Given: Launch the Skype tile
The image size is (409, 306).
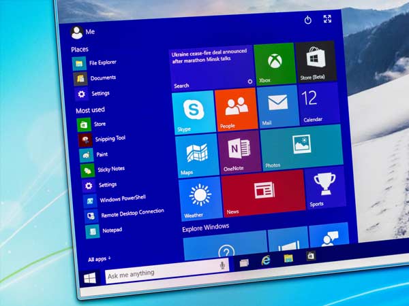Looking at the screenshot, I should click(x=192, y=112).
